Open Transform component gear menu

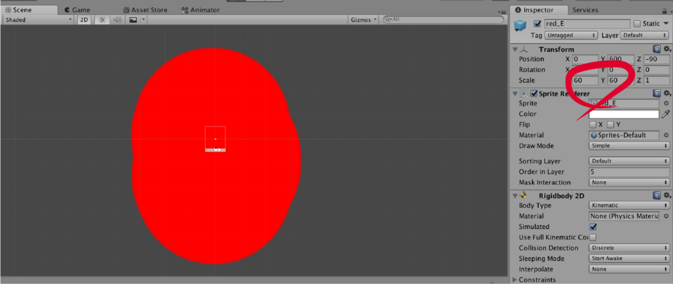click(x=667, y=49)
